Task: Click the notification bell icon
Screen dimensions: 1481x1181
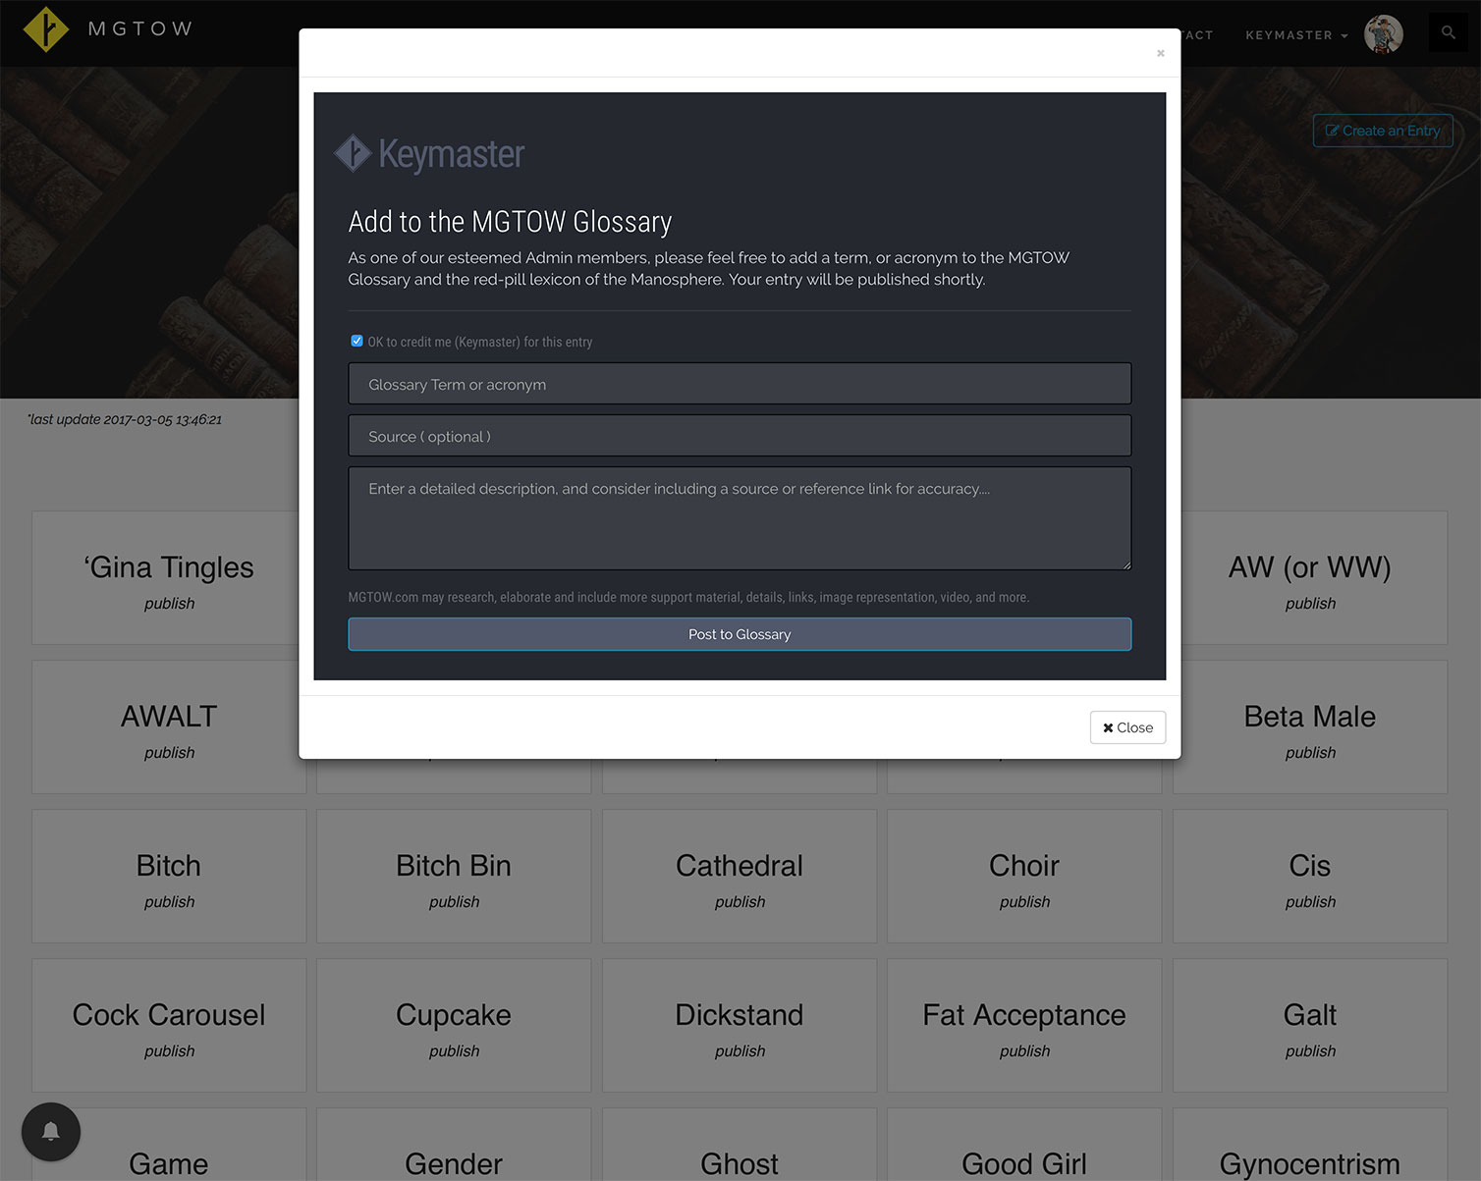Action: (51, 1132)
